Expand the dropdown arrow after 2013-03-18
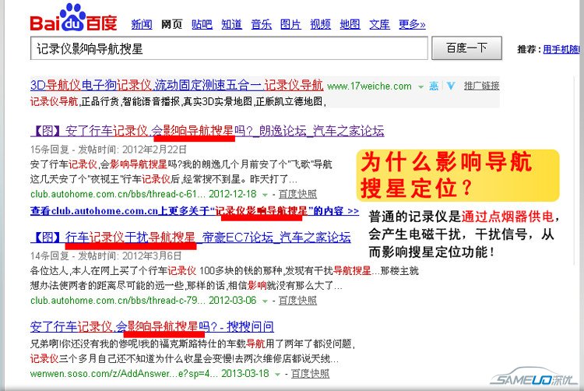Viewport: 584px width, 391px height. 277,374
